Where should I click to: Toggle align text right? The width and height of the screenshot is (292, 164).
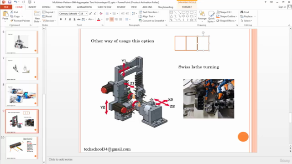(x=116, y=19)
